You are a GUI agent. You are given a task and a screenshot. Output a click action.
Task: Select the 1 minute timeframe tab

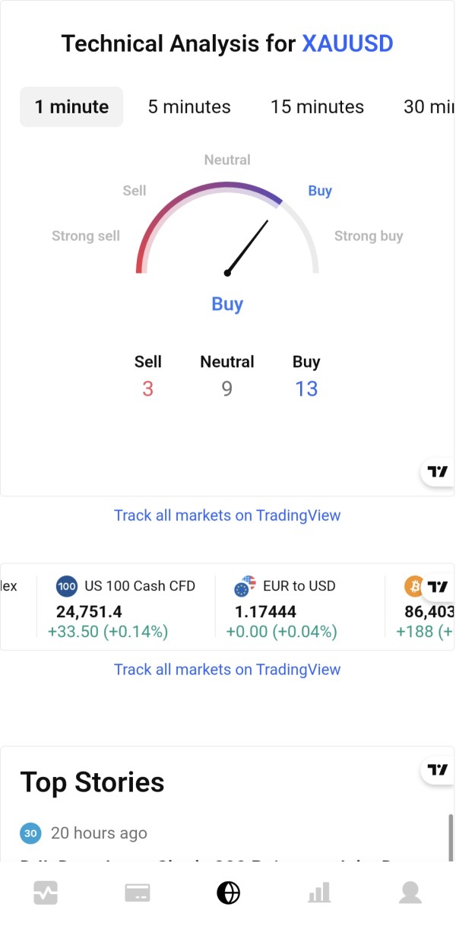click(x=71, y=107)
